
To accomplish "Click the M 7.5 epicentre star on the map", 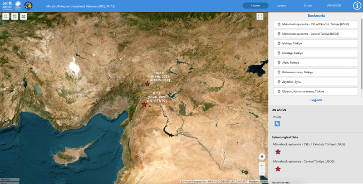I will [147, 84].
